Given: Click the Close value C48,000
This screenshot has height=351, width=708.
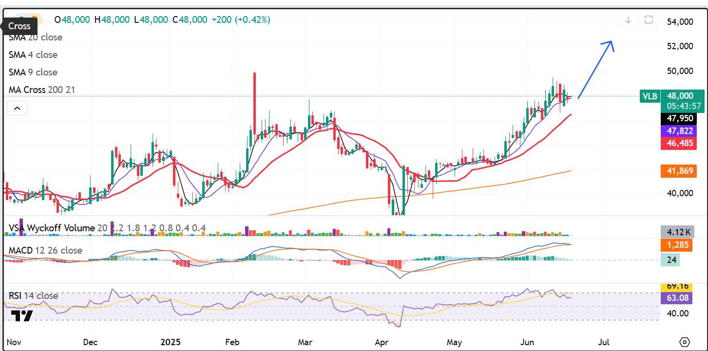Looking at the screenshot, I should coord(190,19).
